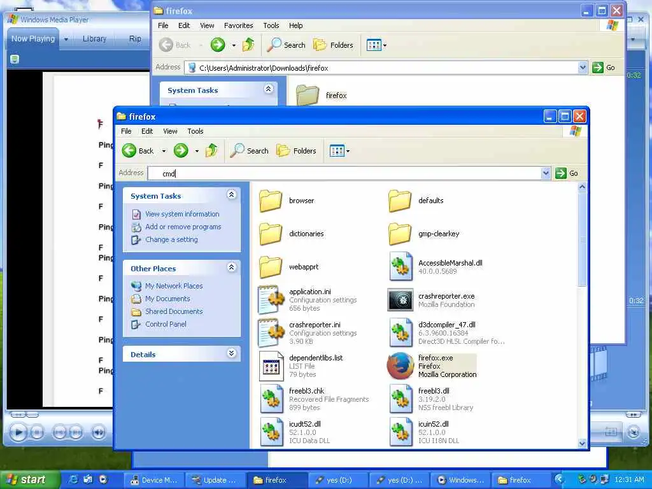Open the dictionaries folder
The width and height of the screenshot is (652, 489).
(271, 234)
